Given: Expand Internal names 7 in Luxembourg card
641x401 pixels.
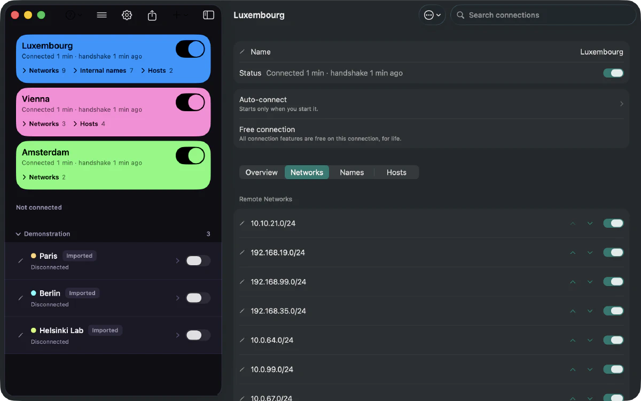Looking at the screenshot, I should pyautogui.click(x=103, y=71).
